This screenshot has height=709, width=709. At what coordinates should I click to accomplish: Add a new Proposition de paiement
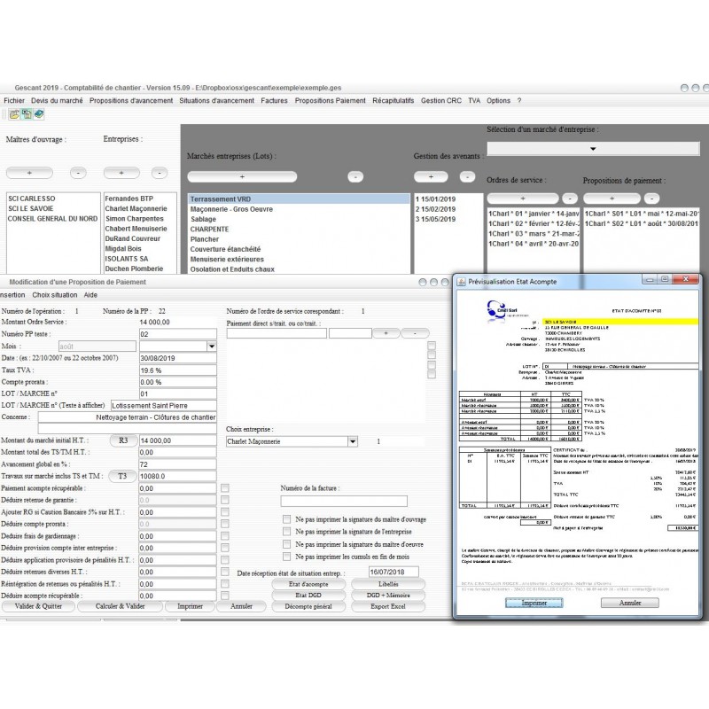point(612,198)
